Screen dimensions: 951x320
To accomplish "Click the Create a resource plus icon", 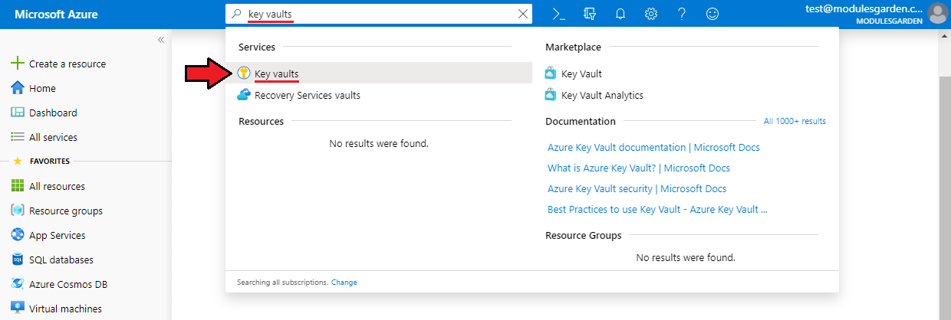I will pos(18,64).
